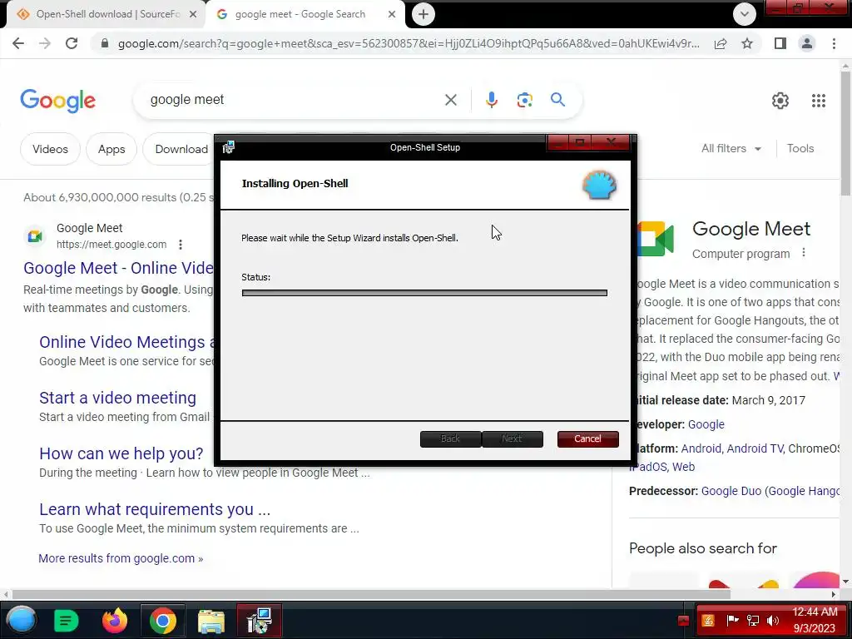Open the Action Center flag icon
The image size is (852, 639).
tap(732, 621)
